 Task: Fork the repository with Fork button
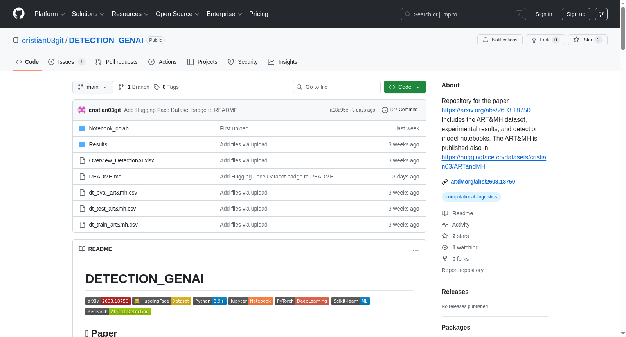pos(545,40)
